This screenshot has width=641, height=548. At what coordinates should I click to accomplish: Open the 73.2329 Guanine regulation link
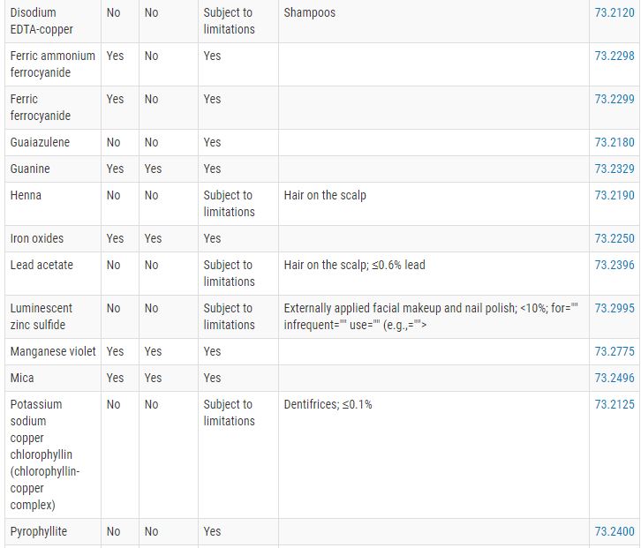tap(615, 169)
